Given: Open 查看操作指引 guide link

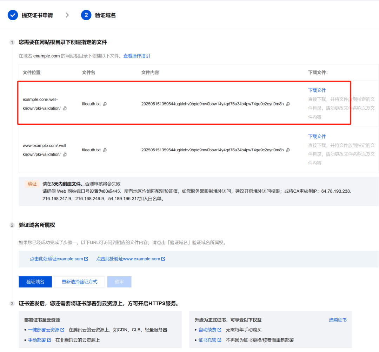Looking at the screenshot, I should [x=137, y=56].
